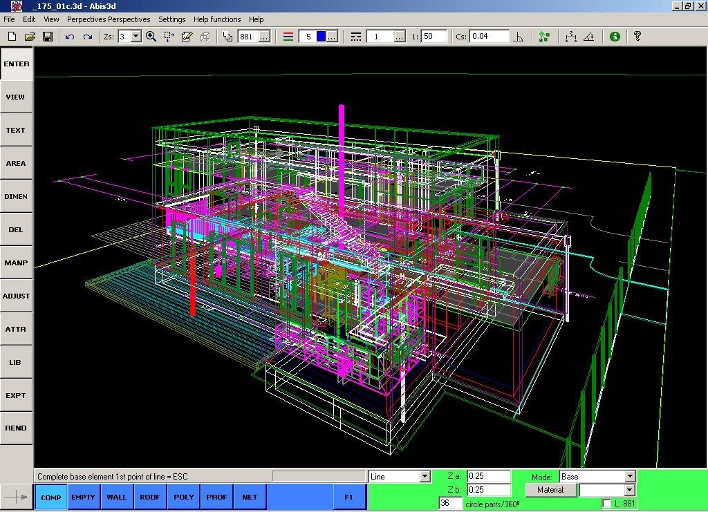Activate the pan crosshair tool
The image size is (708, 512).
pos(169,36)
